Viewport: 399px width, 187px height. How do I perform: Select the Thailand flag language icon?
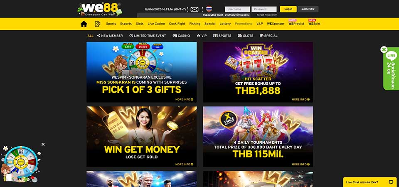[x=209, y=9]
